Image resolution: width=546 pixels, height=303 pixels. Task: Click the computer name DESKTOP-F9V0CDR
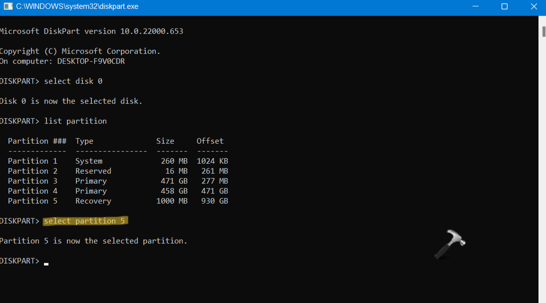tap(91, 61)
